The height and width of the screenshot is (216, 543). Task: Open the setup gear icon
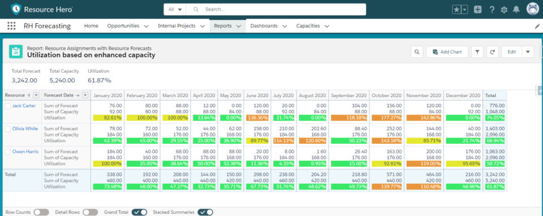[504, 10]
